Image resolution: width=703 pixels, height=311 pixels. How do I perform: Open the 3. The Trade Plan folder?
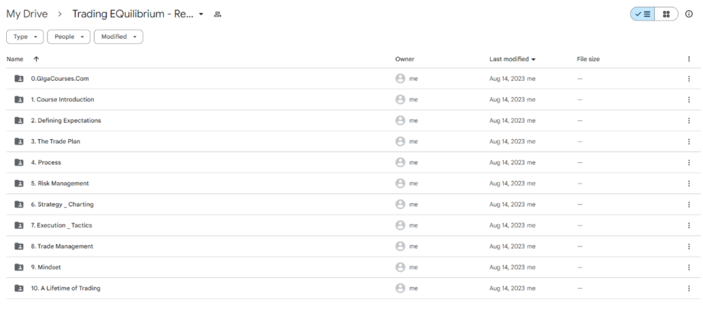[56, 142]
